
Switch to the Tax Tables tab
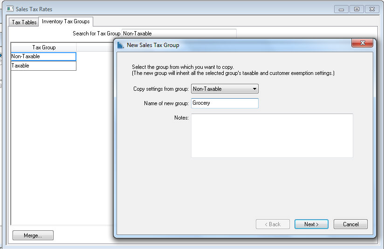tap(24, 22)
